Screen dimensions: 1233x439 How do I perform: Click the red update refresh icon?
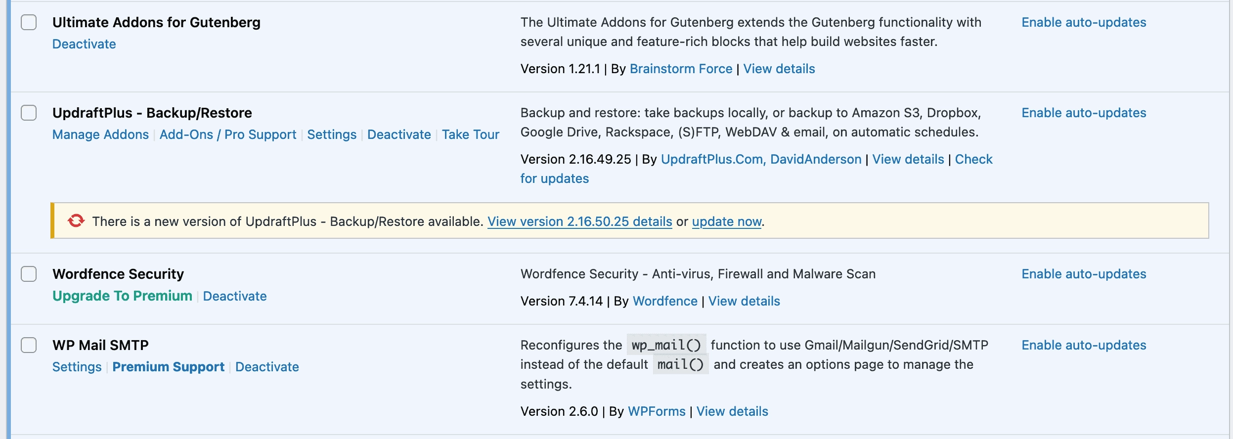76,220
